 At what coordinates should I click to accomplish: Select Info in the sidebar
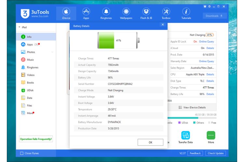click(36, 37)
